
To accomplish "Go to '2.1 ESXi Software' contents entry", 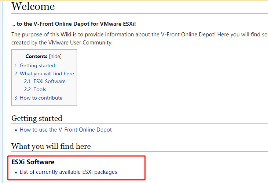I will 45,81.
